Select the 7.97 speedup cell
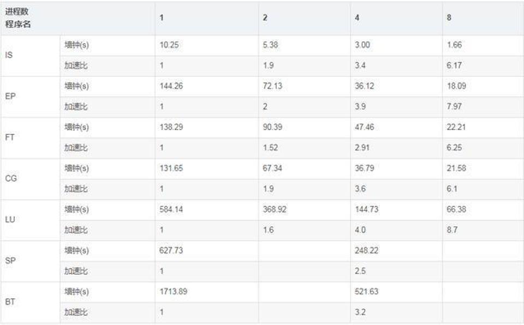The image size is (524, 325). [483, 107]
